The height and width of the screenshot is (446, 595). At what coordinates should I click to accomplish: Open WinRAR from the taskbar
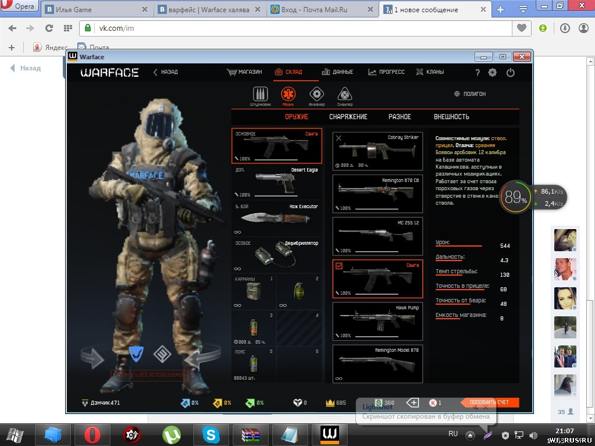(250, 435)
